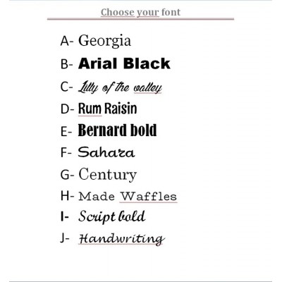Click the letter label C-
This screenshot has width=282, height=282.
(67, 87)
